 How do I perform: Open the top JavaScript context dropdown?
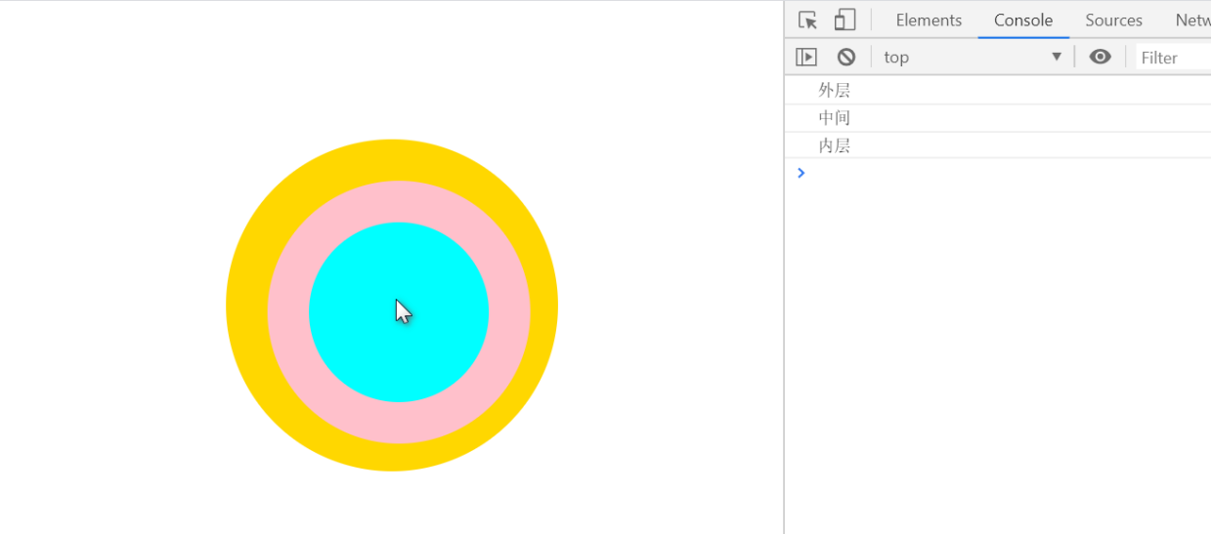973,57
